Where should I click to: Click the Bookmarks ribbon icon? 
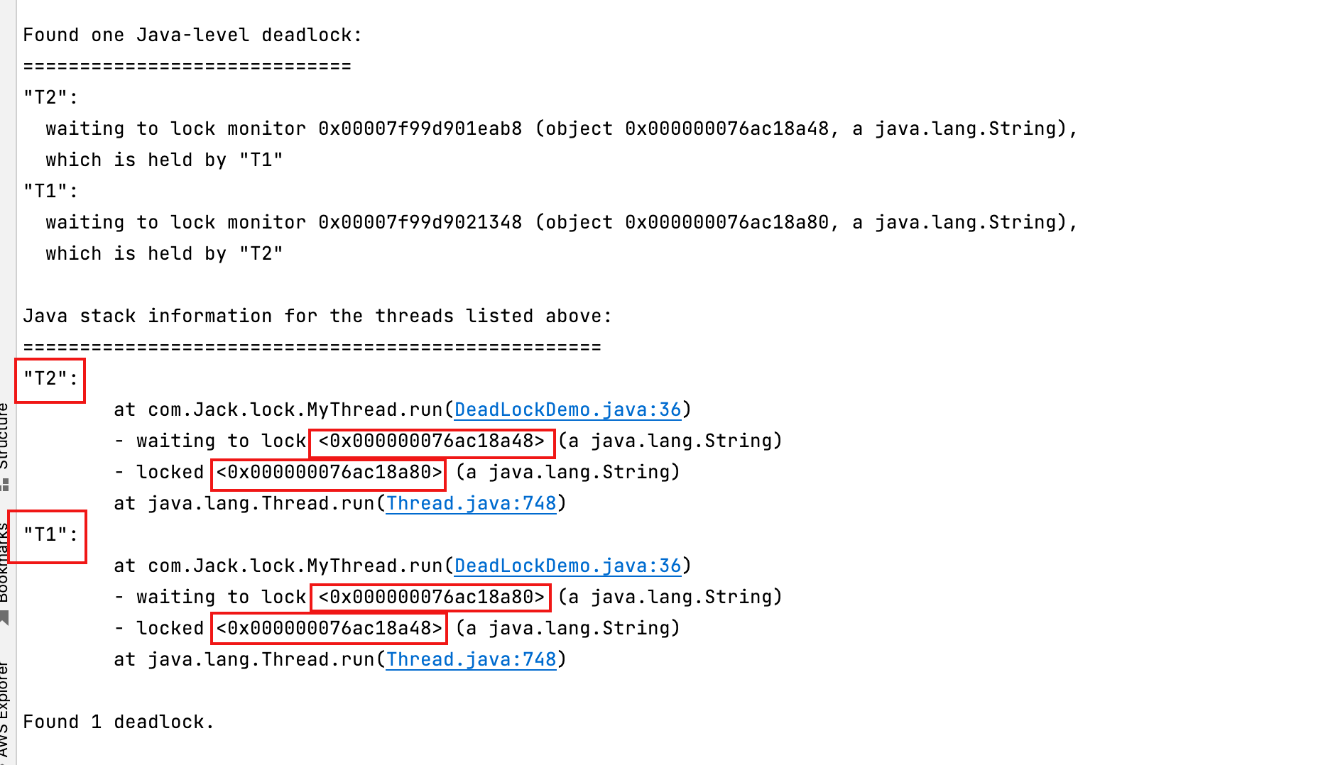click(5, 618)
